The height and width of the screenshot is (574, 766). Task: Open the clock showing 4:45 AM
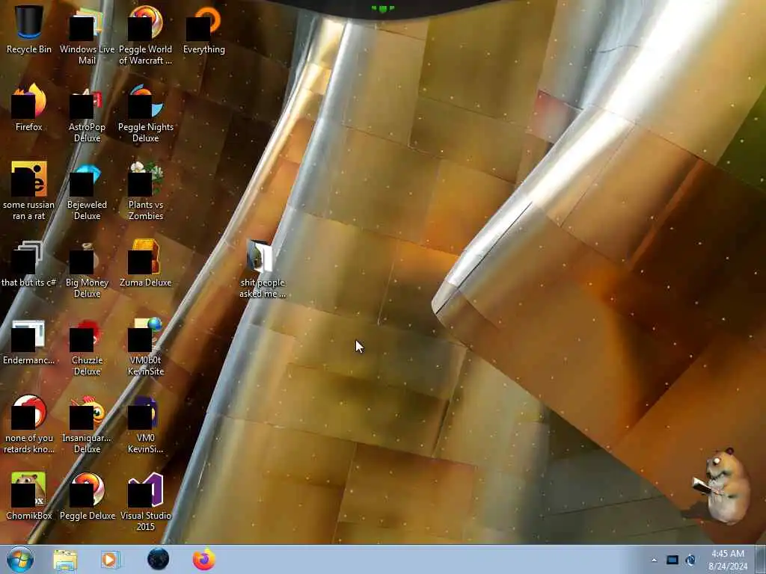pyautogui.click(x=728, y=560)
